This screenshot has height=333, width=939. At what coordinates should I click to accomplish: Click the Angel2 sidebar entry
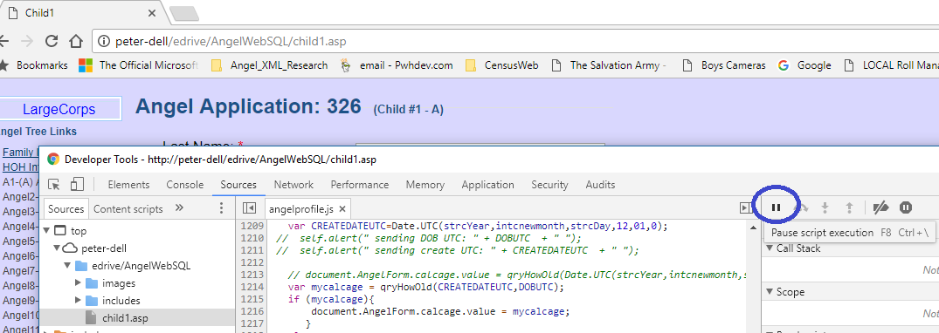(x=20, y=197)
